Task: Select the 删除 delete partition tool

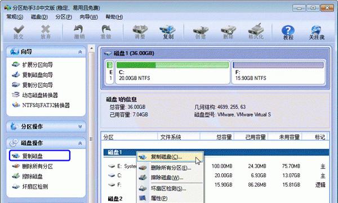Action: click(x=228, y=32)
